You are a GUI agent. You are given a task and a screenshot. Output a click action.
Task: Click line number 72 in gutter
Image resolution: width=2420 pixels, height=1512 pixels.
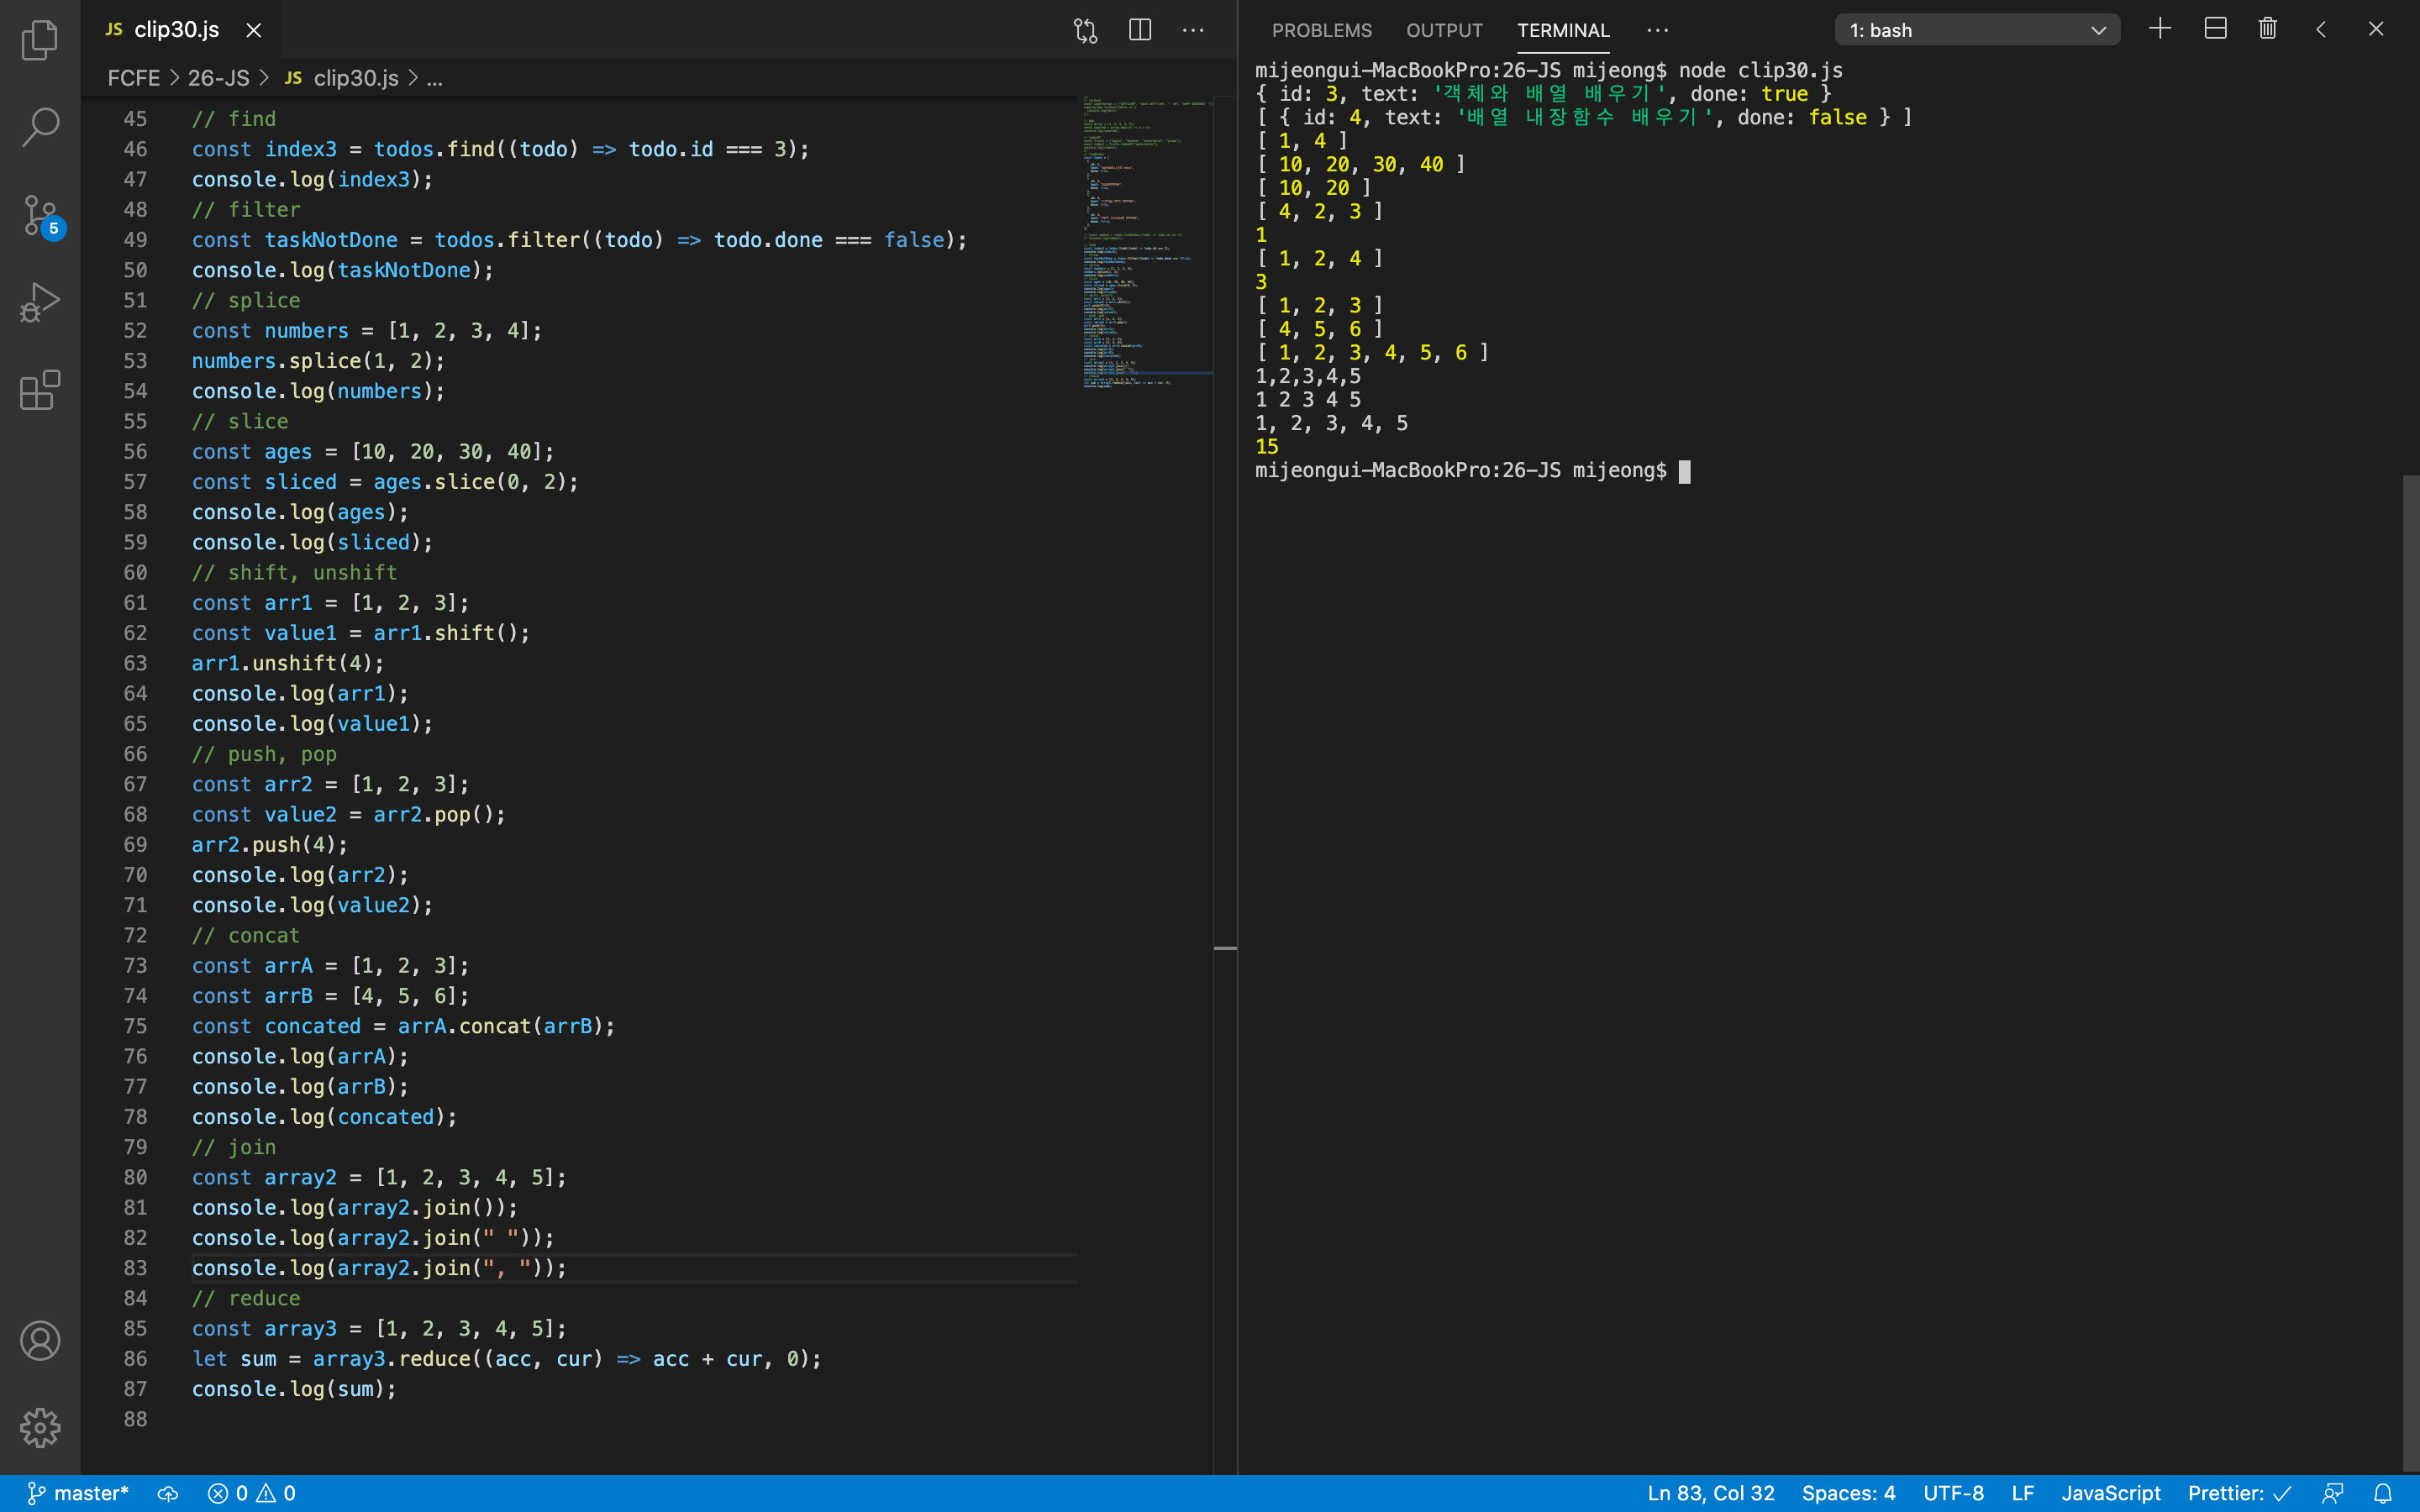point(135,936)
